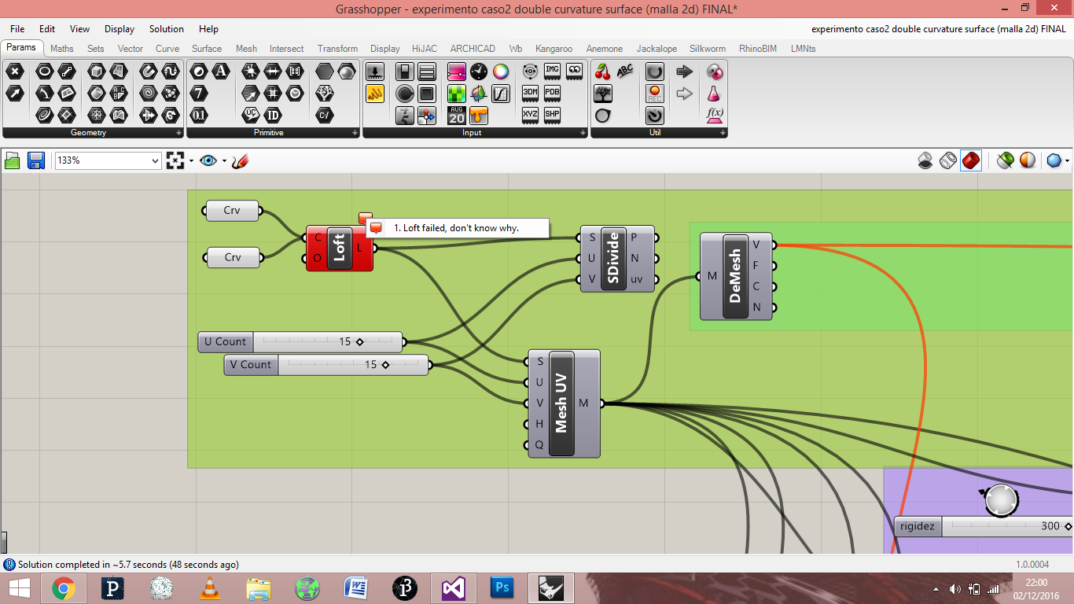This screenshot has height=604, width=1074.
Task: Select the Point parameter icon
Action: [15, 72]
